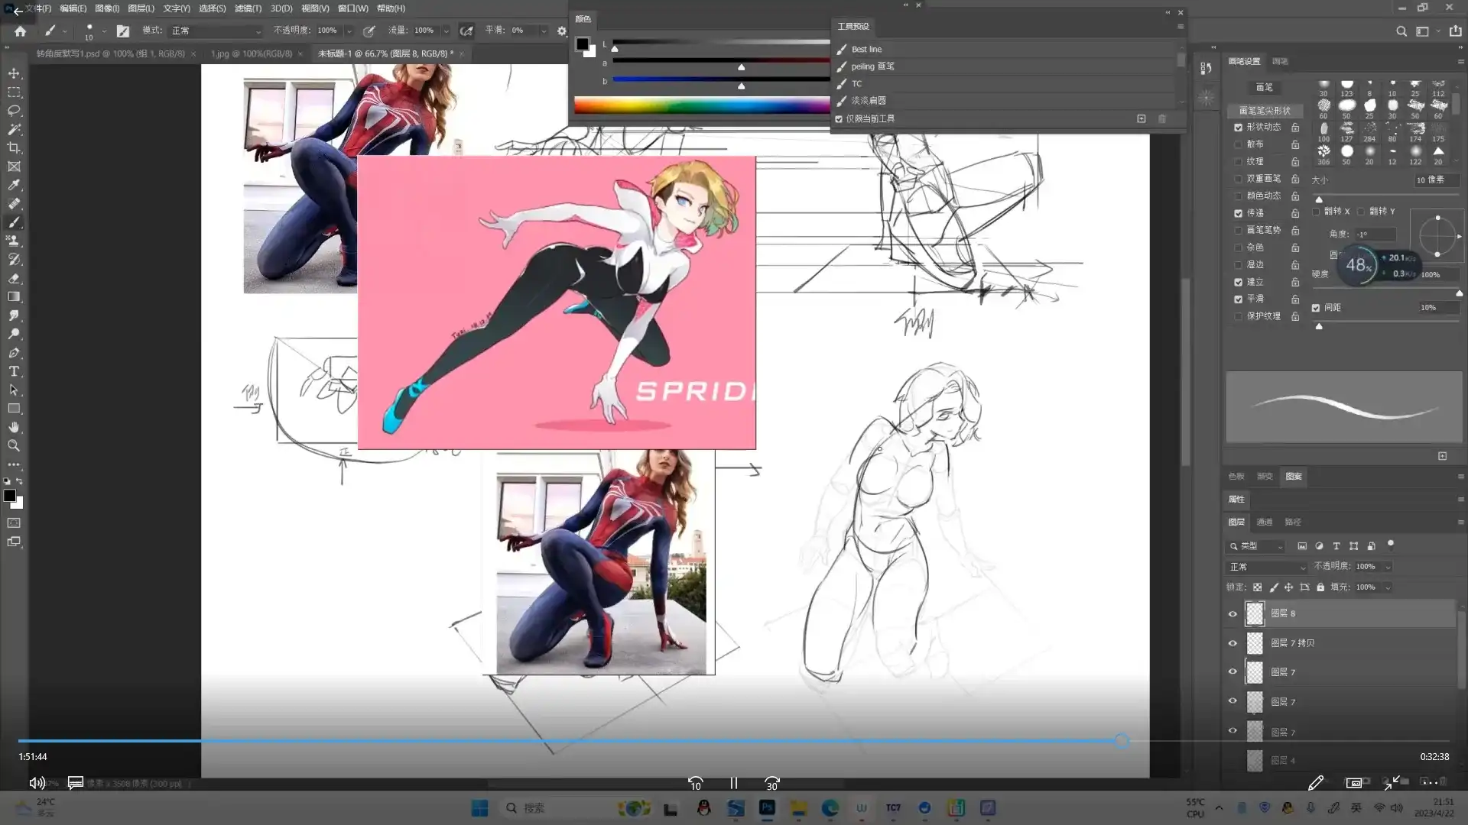1468x825 pixels.
Task: Select the Lasso tool
Action: (x=14, y=111)
